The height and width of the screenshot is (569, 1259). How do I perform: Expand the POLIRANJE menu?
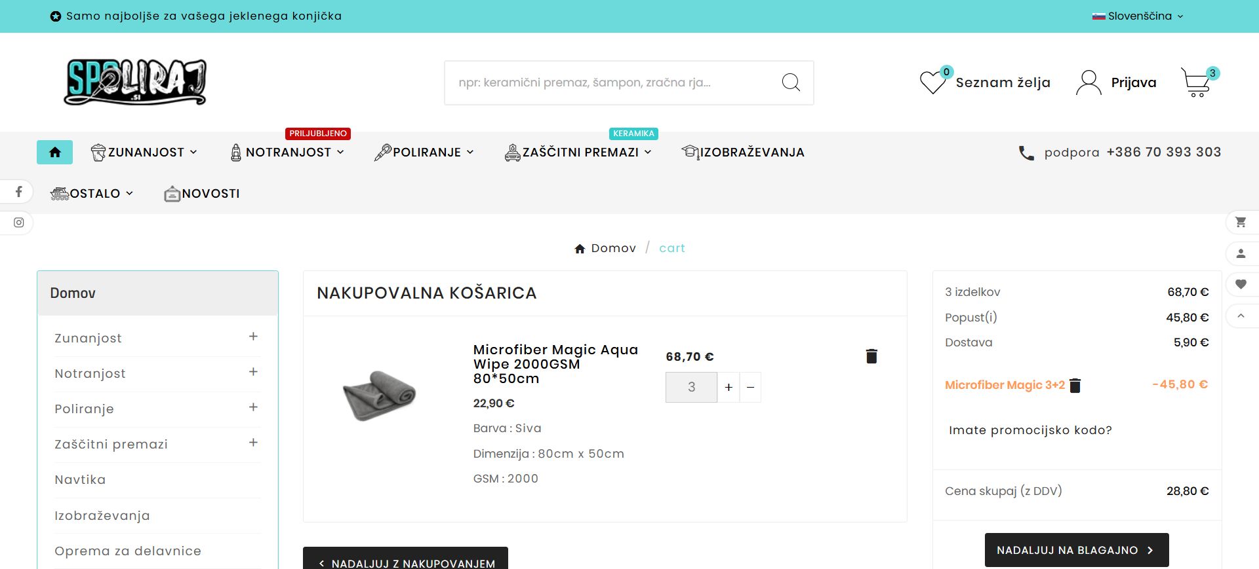tap(424, 153)
